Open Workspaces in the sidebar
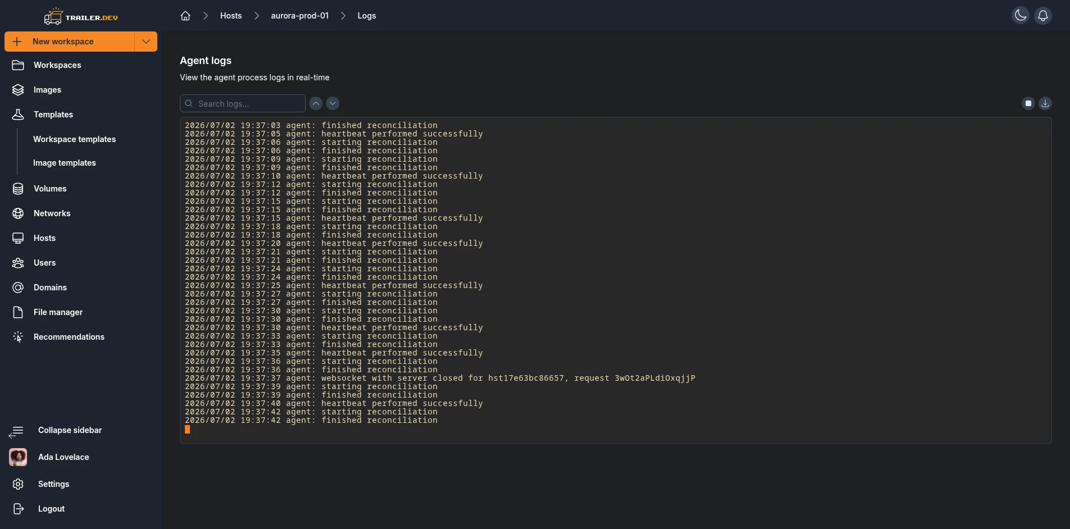The image size is (1070, 529). coord(57,65)
